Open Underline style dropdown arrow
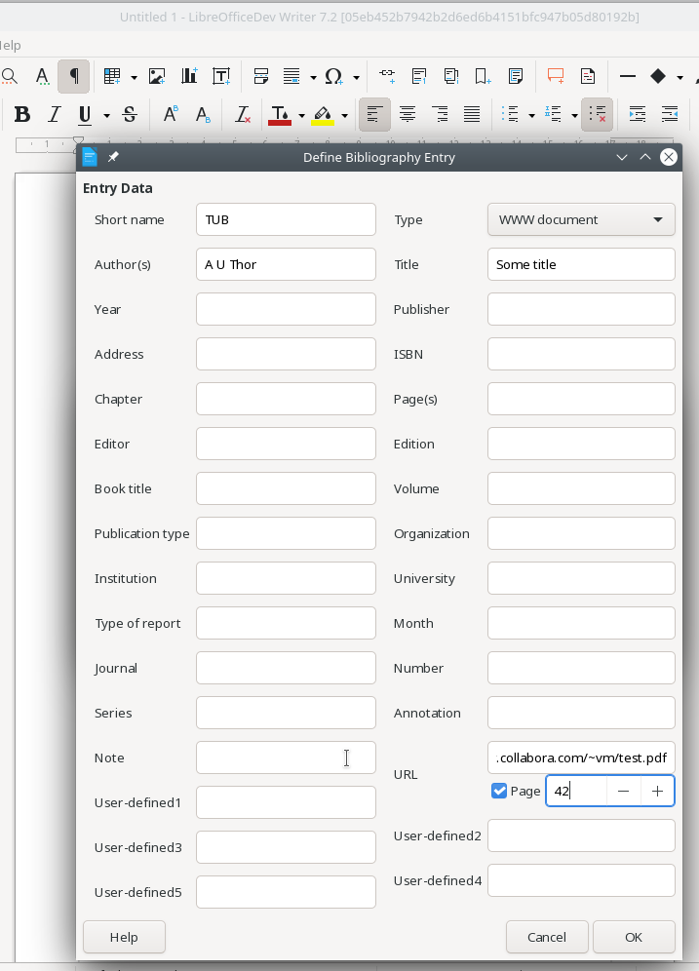The height and width of the screenshot is (971, 699). [106, 115]
